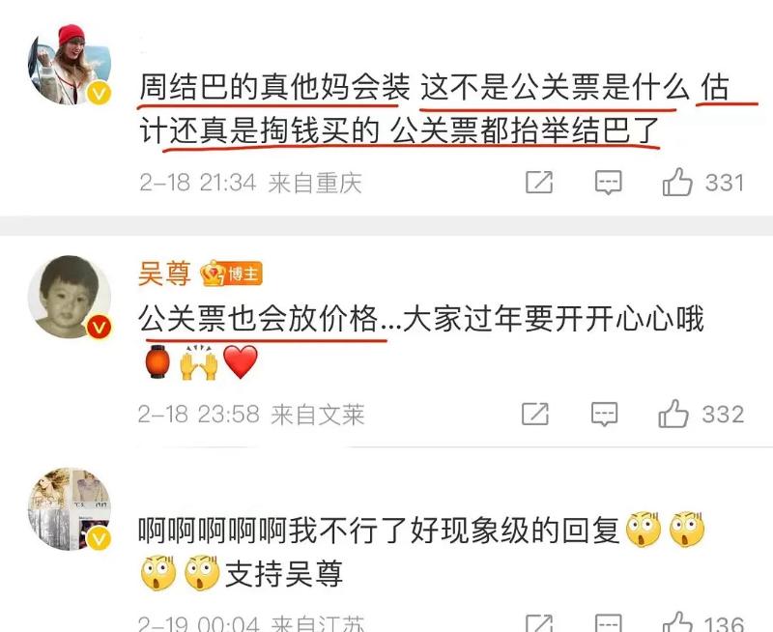Open reply icon on the Chongqing comment
Image resolution: width=773 pixels, height=632 pixels.
click(x=609, y=183)
